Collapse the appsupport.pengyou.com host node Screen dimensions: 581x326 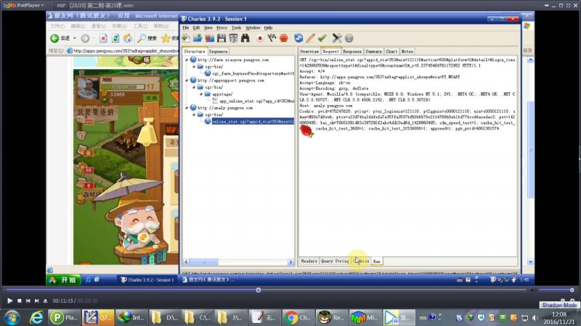coord(187,80)
